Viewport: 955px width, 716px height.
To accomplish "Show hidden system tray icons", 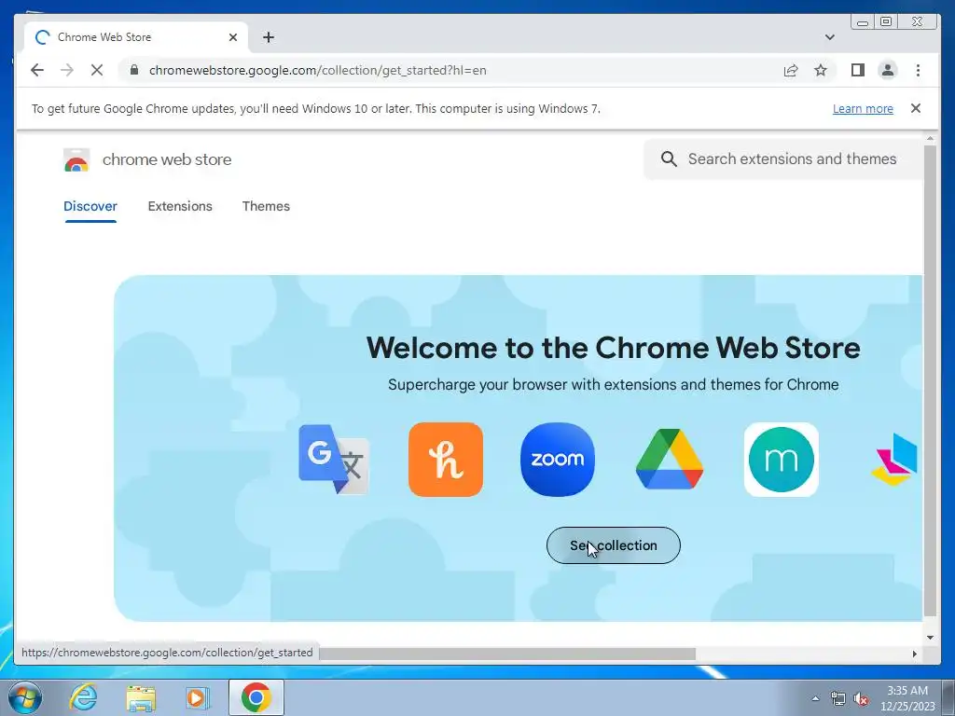I will click(x=815, y=698).
